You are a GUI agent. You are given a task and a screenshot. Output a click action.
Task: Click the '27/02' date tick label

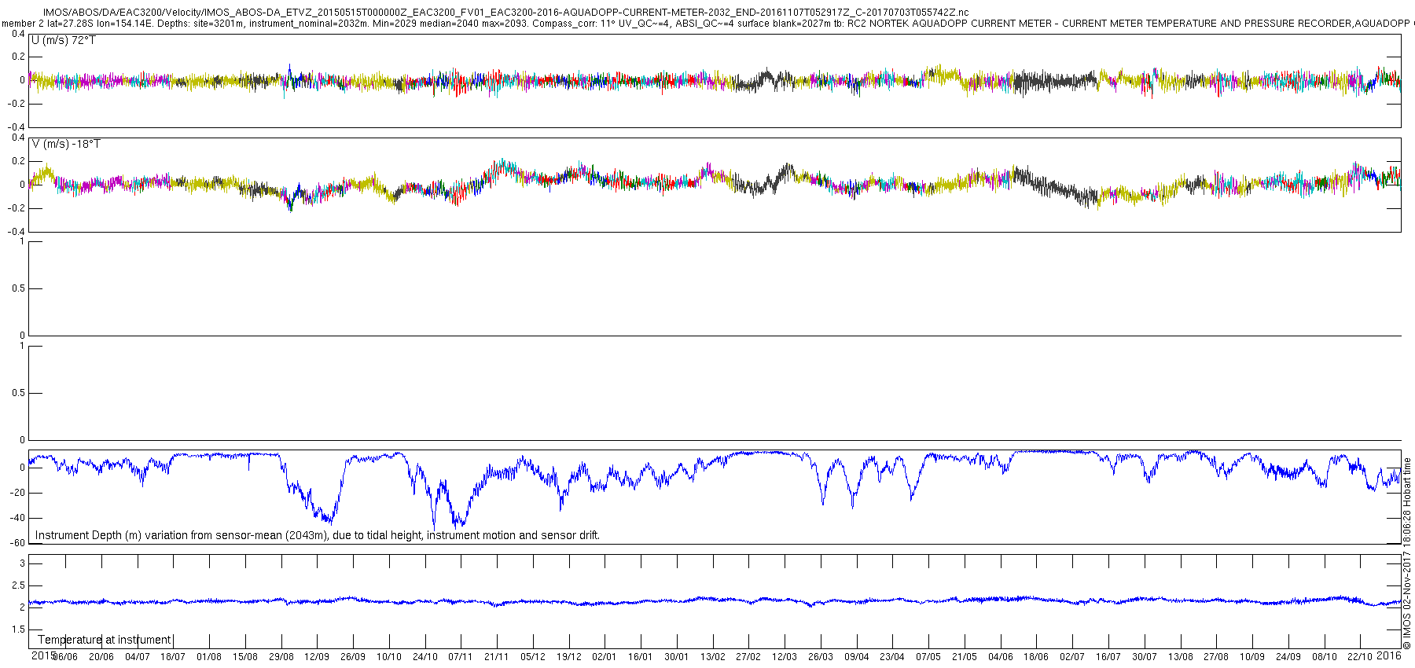[x=748, y=657]
